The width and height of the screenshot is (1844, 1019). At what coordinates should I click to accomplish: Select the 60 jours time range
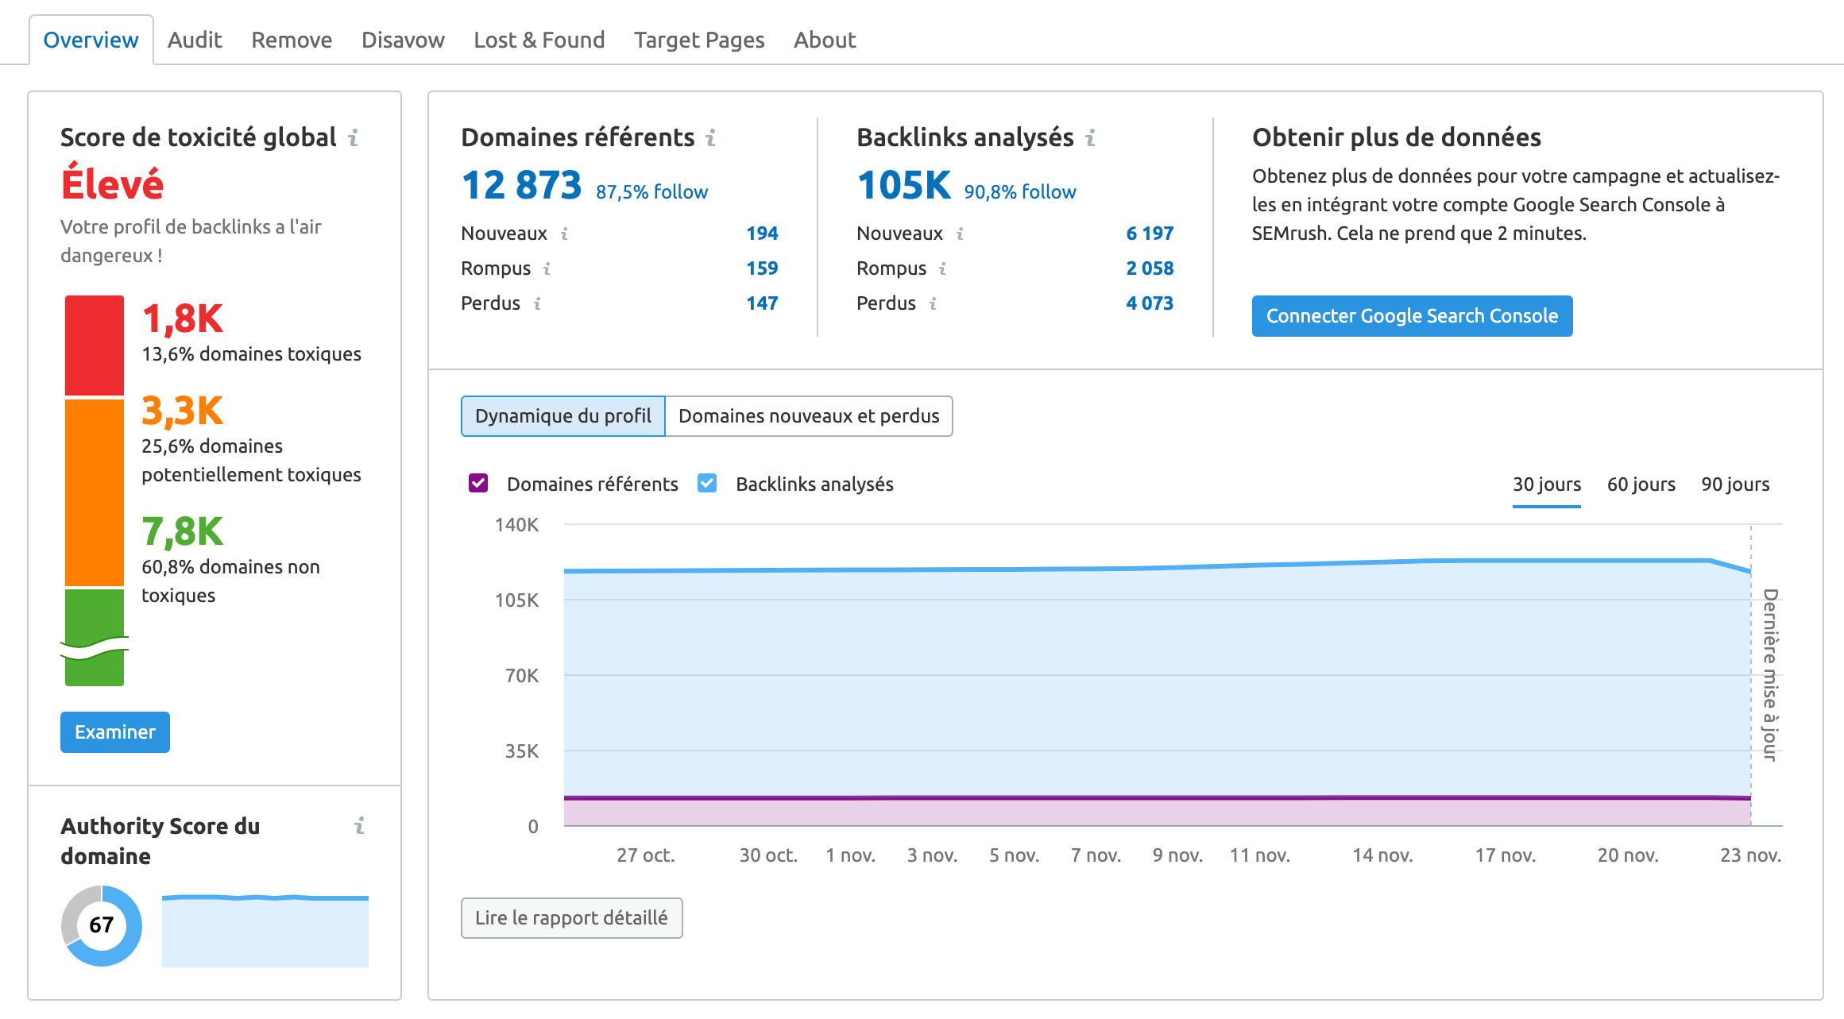(1641, 484)
